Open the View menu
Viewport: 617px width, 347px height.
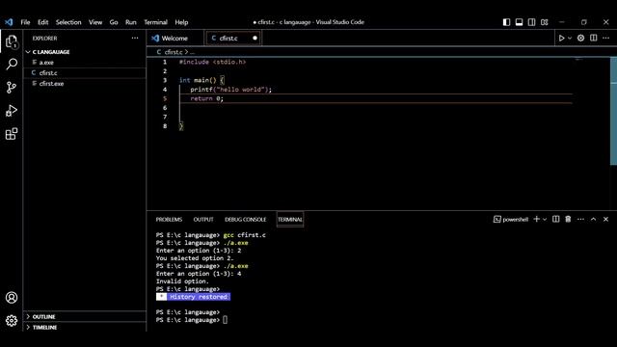(95, 22)
